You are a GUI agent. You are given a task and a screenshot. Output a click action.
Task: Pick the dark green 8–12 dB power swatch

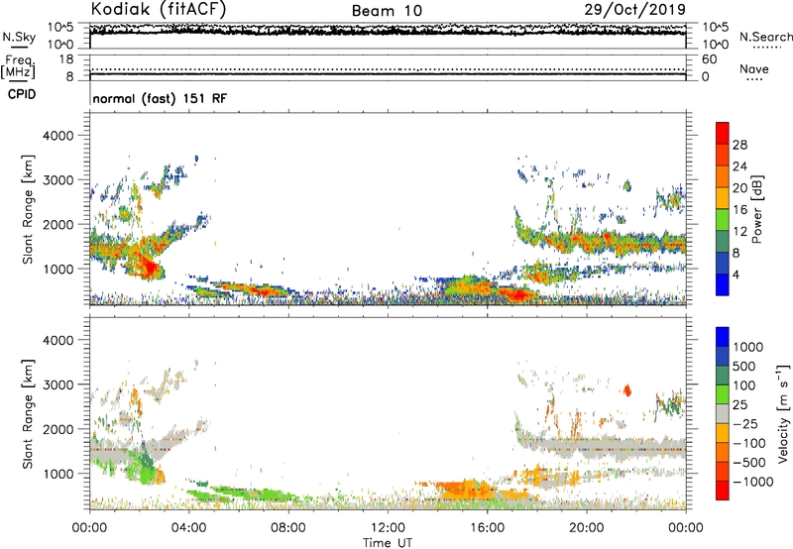(723, 242)
